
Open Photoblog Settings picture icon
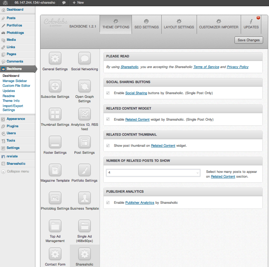(55, 198)
